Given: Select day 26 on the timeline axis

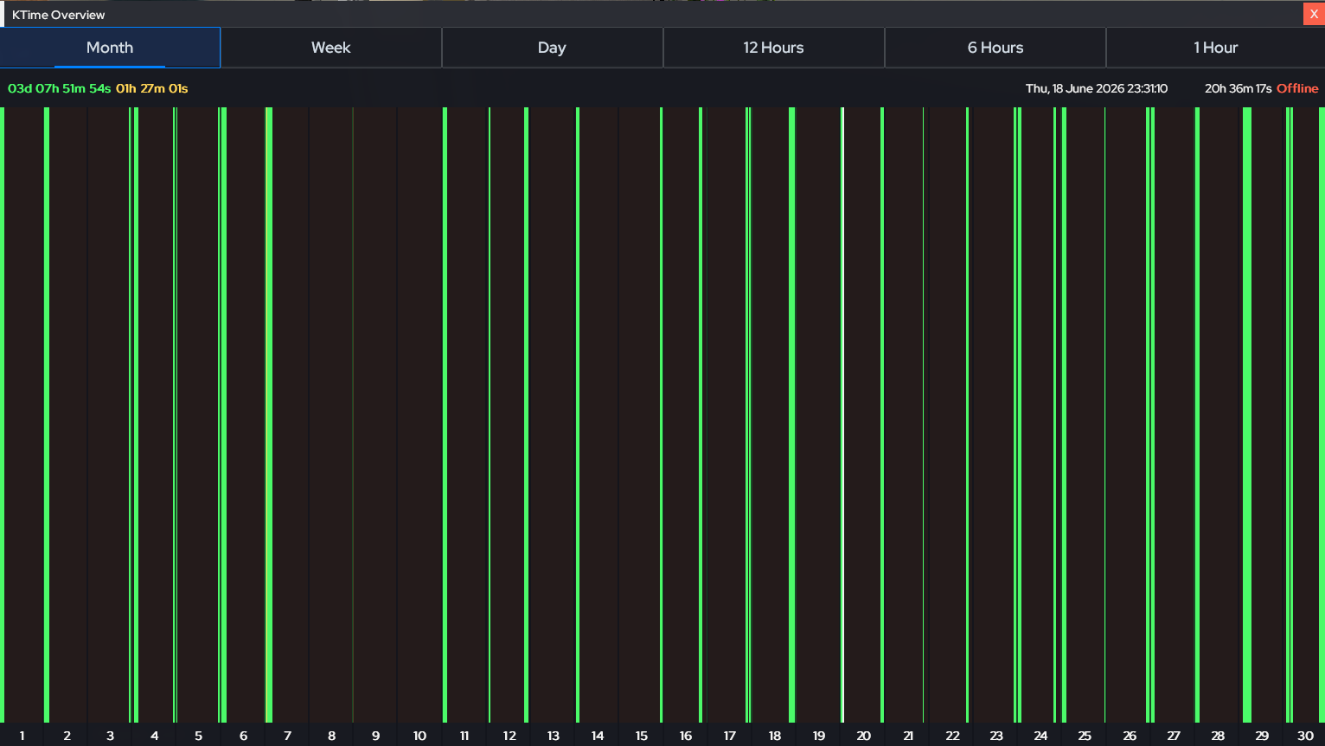Looking at the screenshot, I should [1130, 736].
